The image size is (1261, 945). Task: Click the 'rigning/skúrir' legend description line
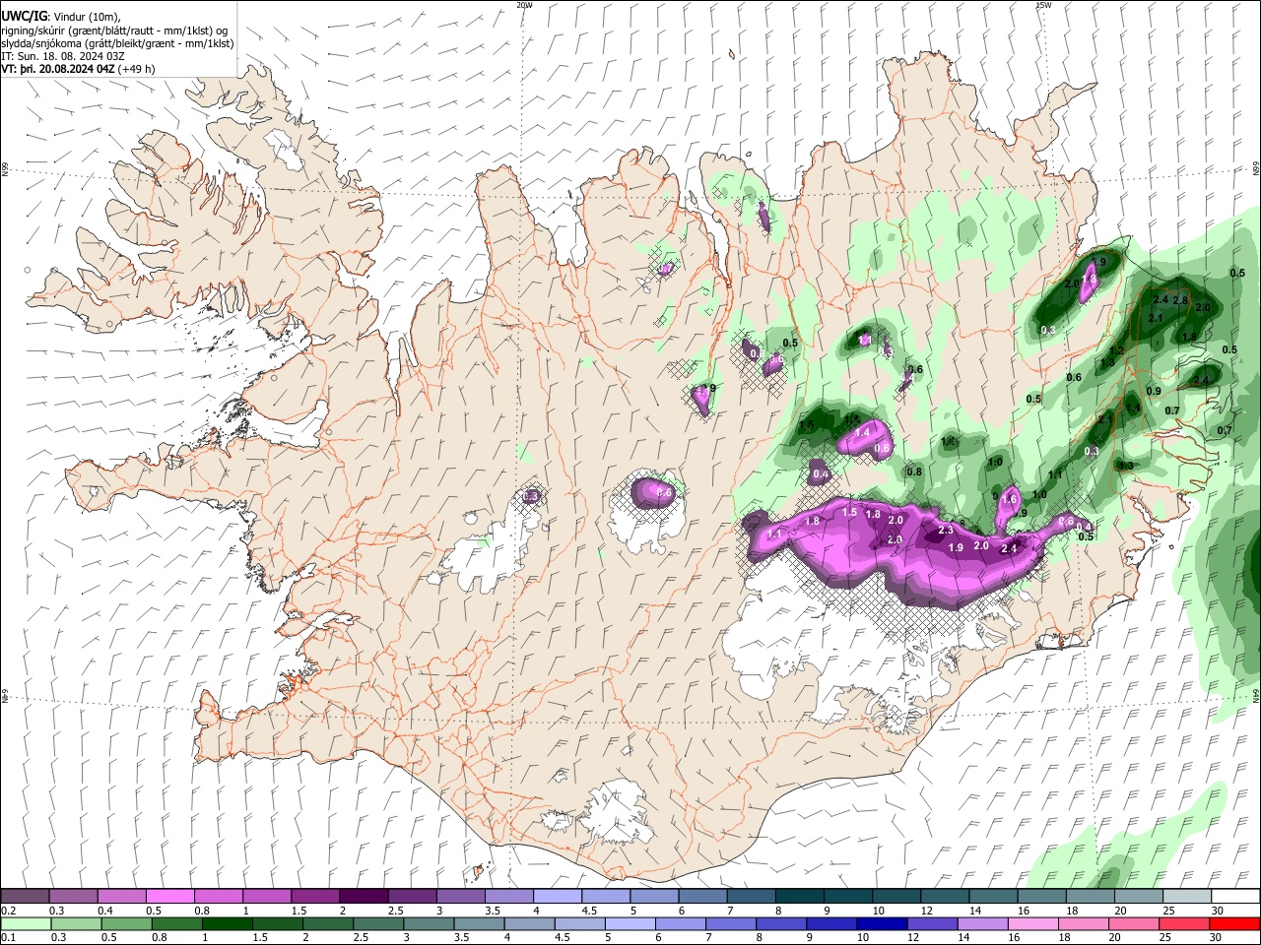(113, 31)
